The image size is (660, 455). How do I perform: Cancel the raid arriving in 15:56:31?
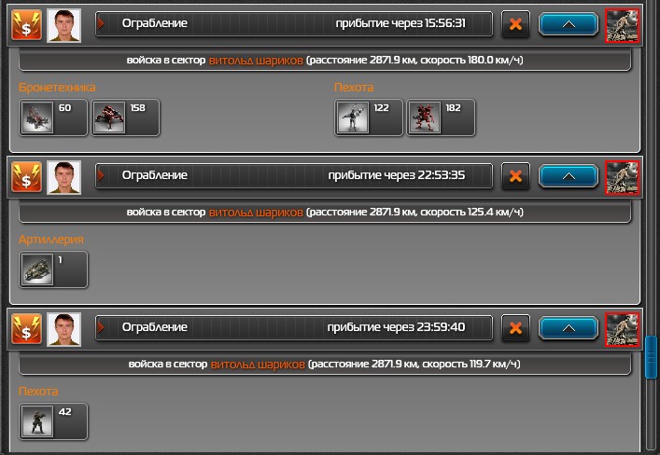point(515,24)
